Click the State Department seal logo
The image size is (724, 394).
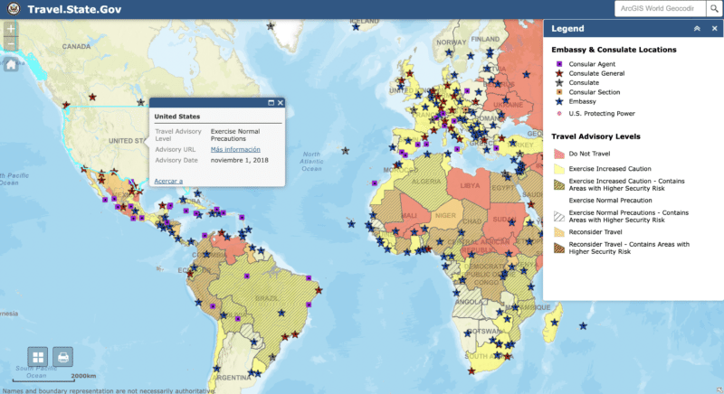pyautogui.click(x=13, y=9)
